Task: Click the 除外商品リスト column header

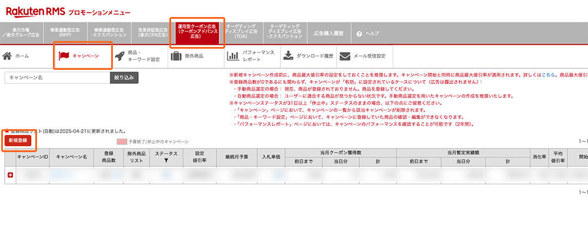Action: coord(136,157)
